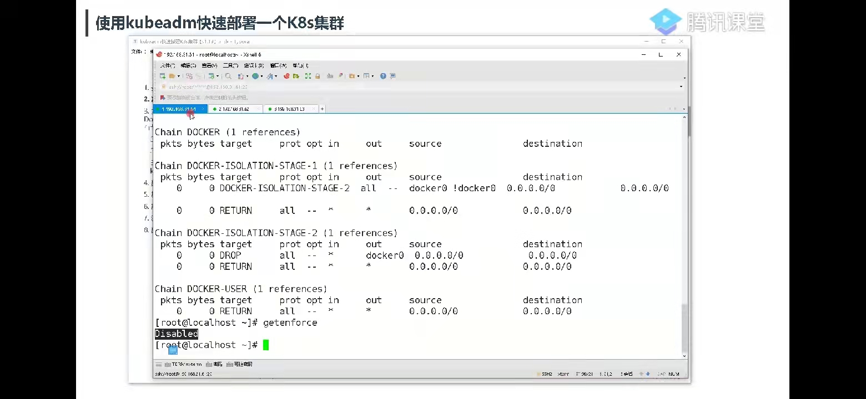Expand the address bar dropdown arrow

[681, 86]
